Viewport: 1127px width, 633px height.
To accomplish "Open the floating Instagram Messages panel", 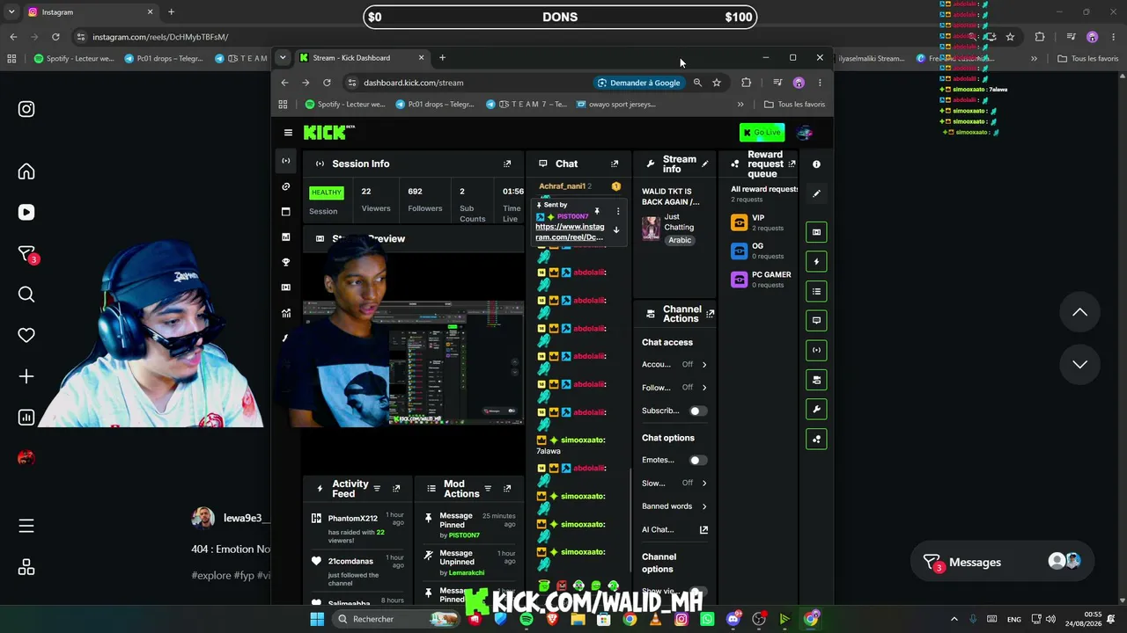I will pos(1001,562).
